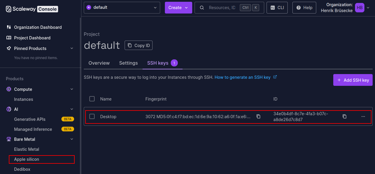The image size is (375, 174).
Task: Open Elastic Metal in sidebar
Action: point(26,149)
